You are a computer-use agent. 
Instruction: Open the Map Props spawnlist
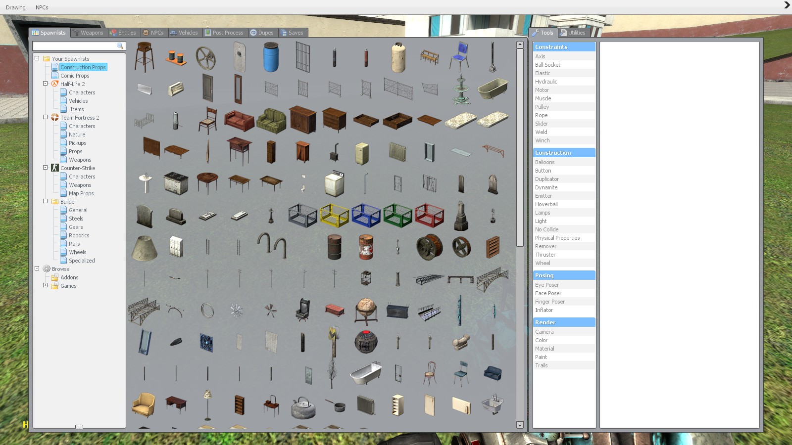point(81,193)
